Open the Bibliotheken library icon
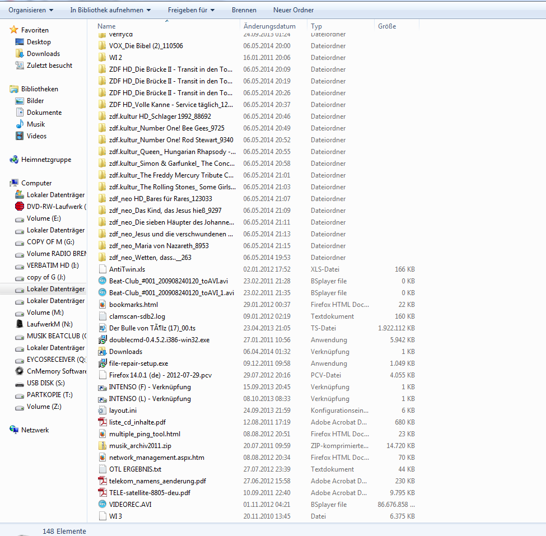Image resolution: width=546 pixels, height=536 pixels. pyautogui.click(x=14, y=89)
